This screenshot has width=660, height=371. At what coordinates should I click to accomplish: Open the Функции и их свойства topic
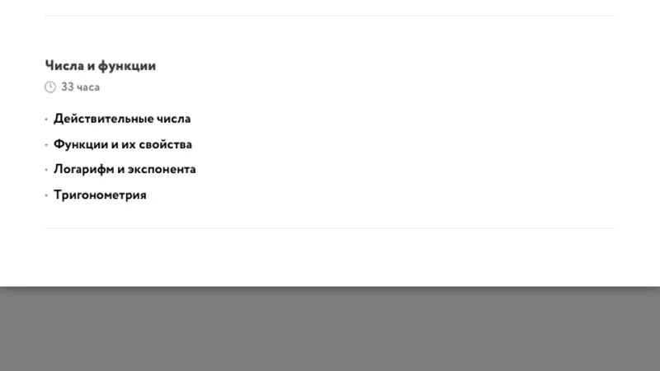[x=122, y=144]
